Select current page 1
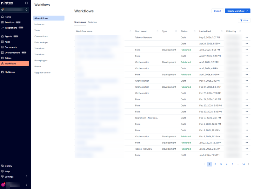The image size is (254, 189). (210, 164)
